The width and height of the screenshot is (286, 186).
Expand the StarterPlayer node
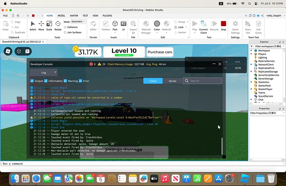[x=251, y=89]
